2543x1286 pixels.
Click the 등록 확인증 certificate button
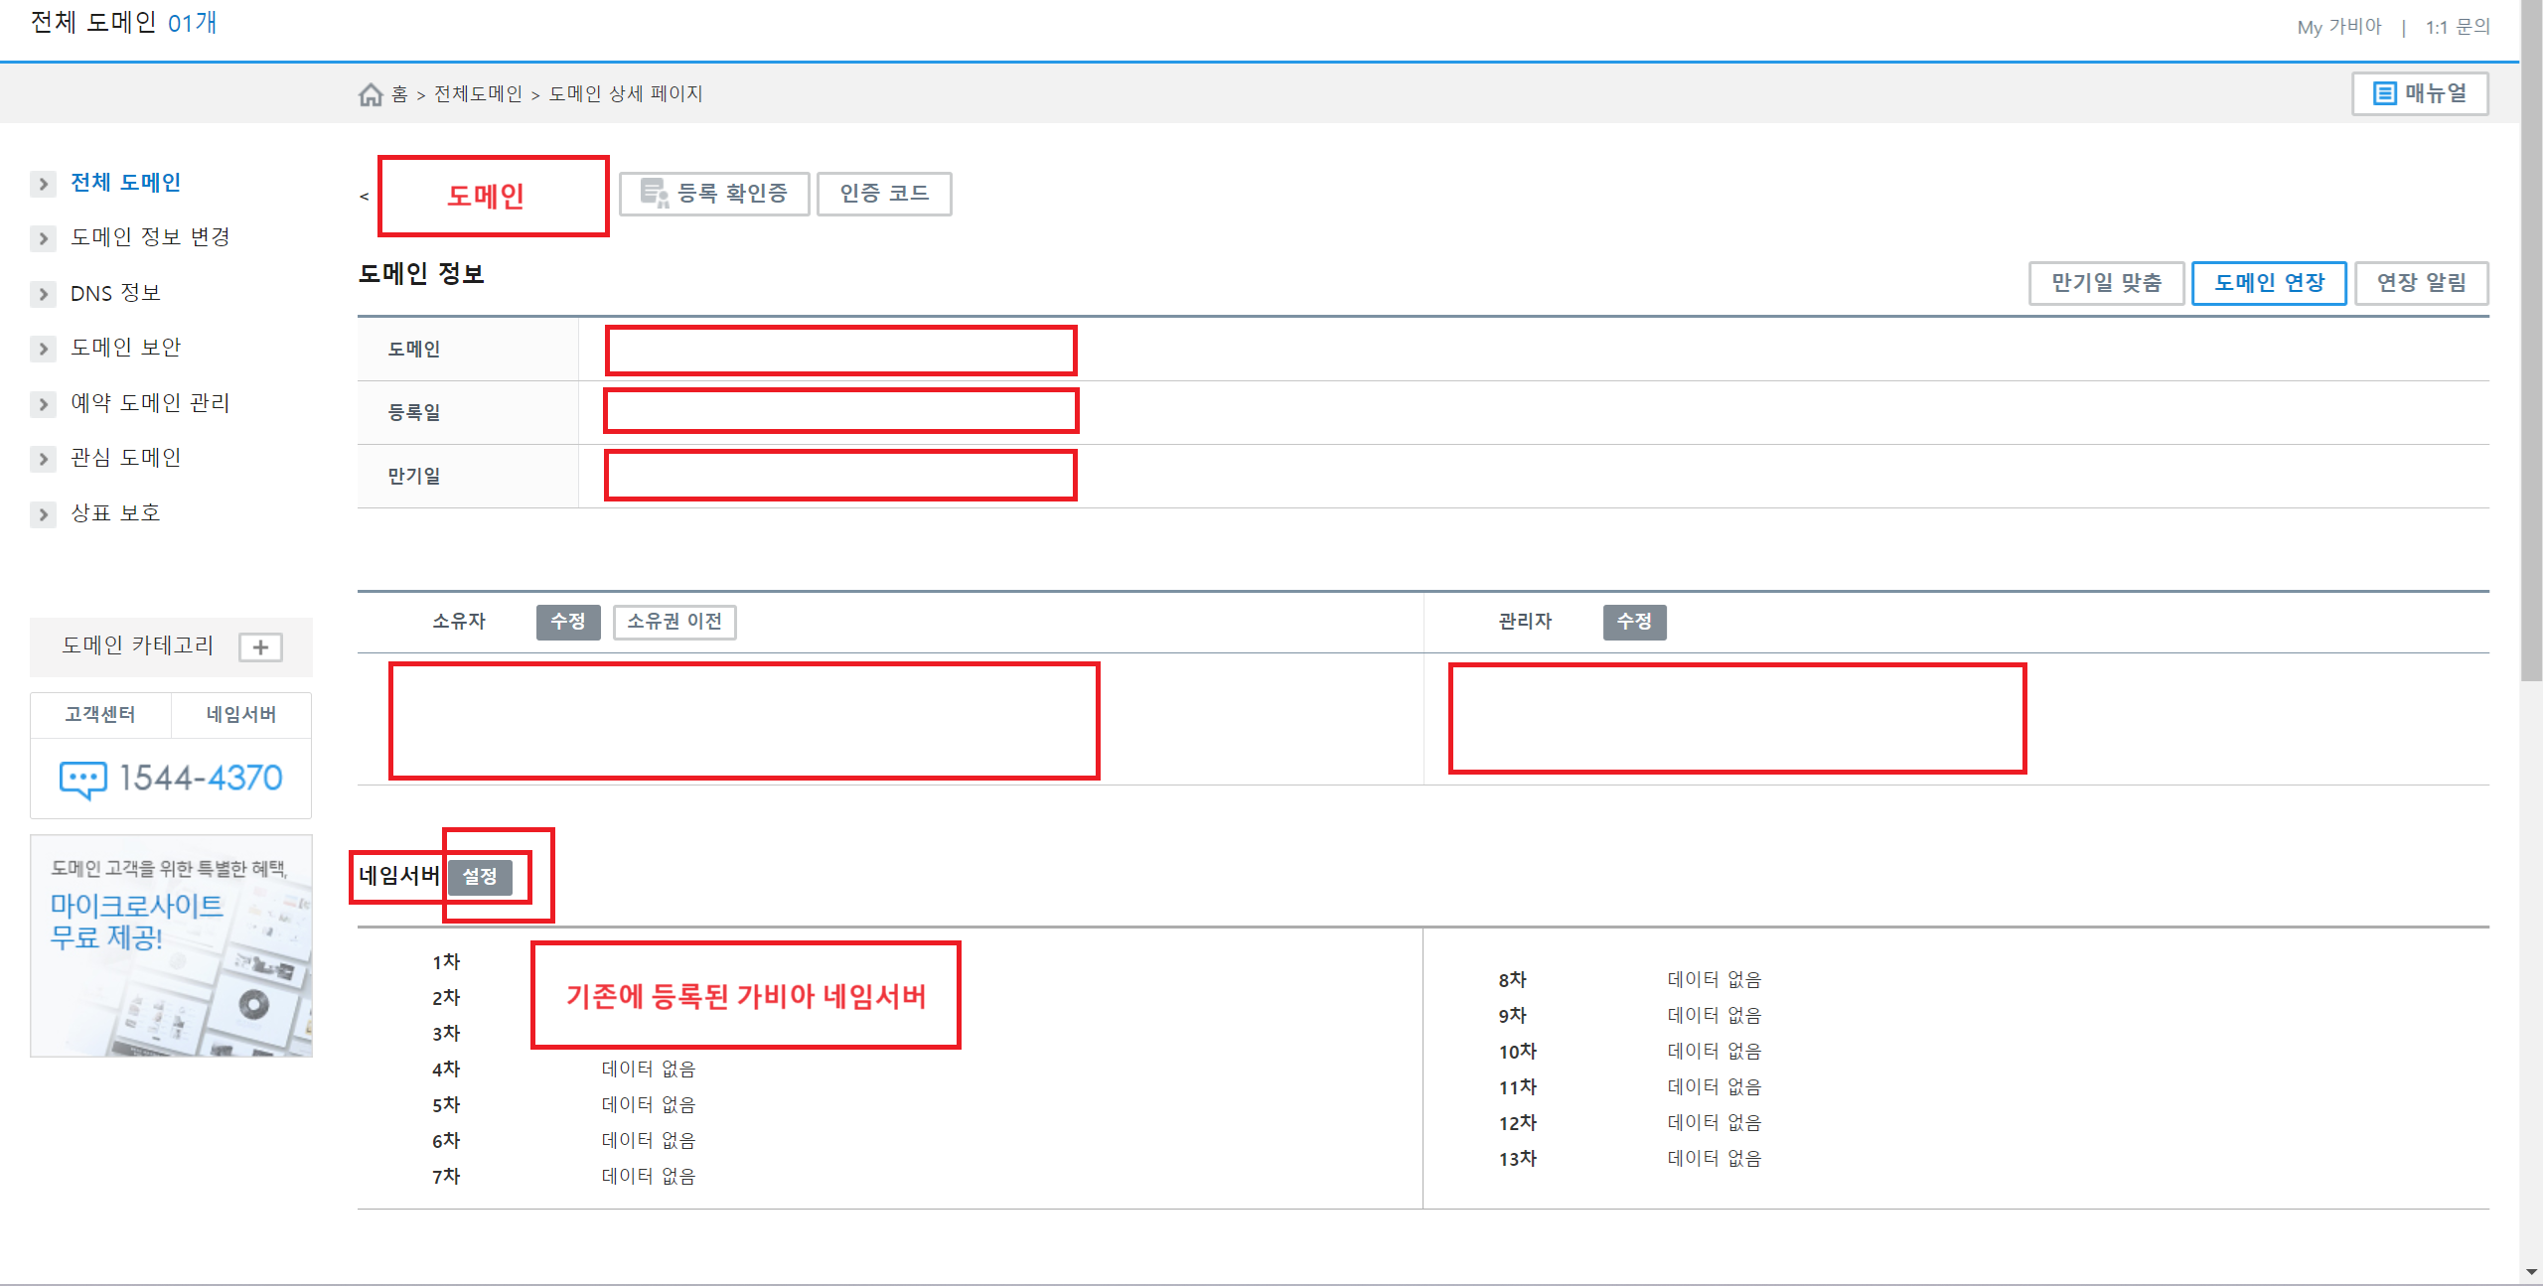(714, 194)
